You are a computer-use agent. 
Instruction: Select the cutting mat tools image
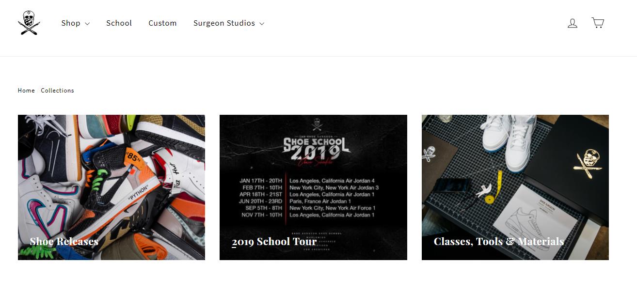(515, 187)
